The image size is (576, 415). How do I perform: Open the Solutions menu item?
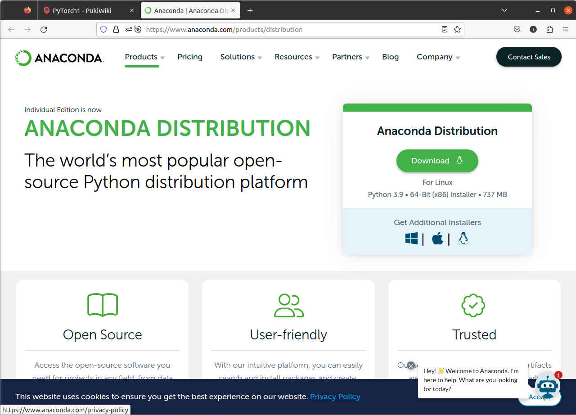[x=238, y=57]
